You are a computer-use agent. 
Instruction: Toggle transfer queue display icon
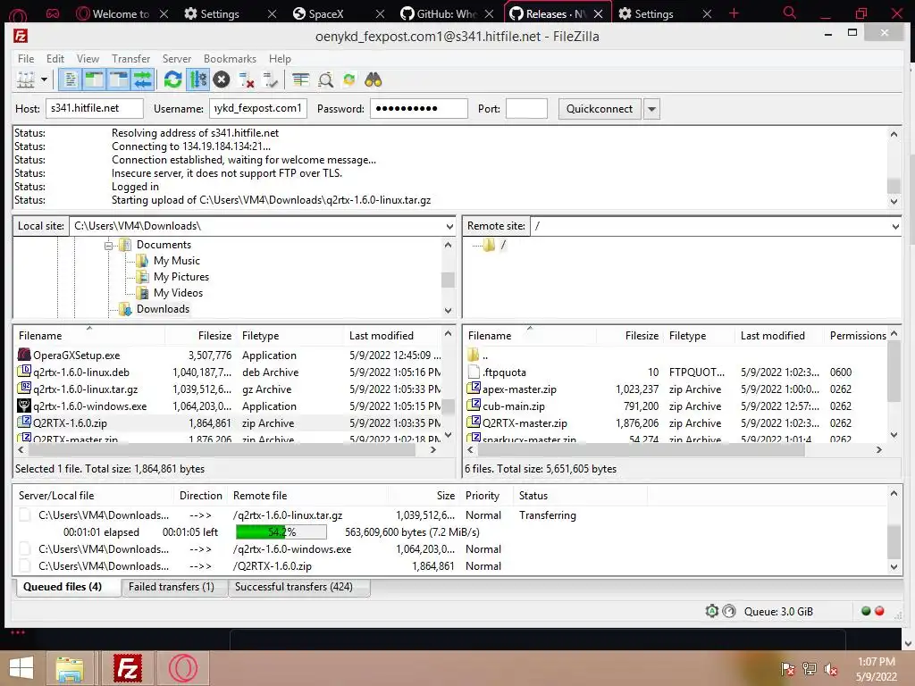pos(142,79)
